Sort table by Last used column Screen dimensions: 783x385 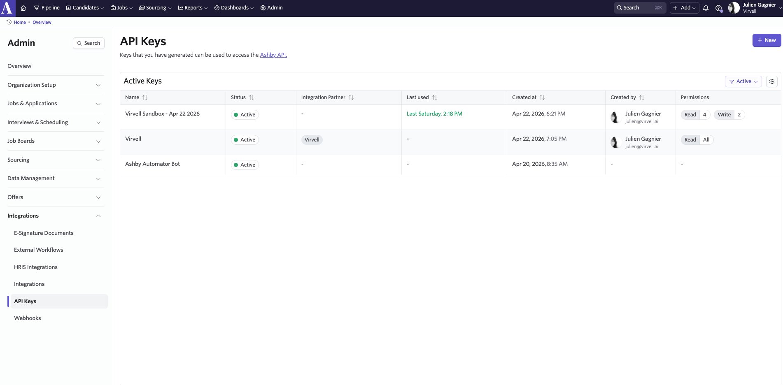[435, 97]
